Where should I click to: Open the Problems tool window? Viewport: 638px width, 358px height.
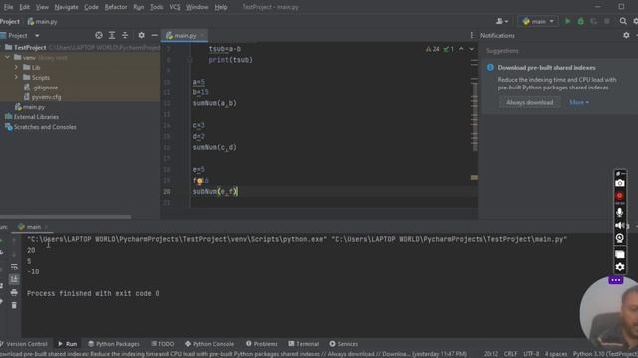click(261, 344)
